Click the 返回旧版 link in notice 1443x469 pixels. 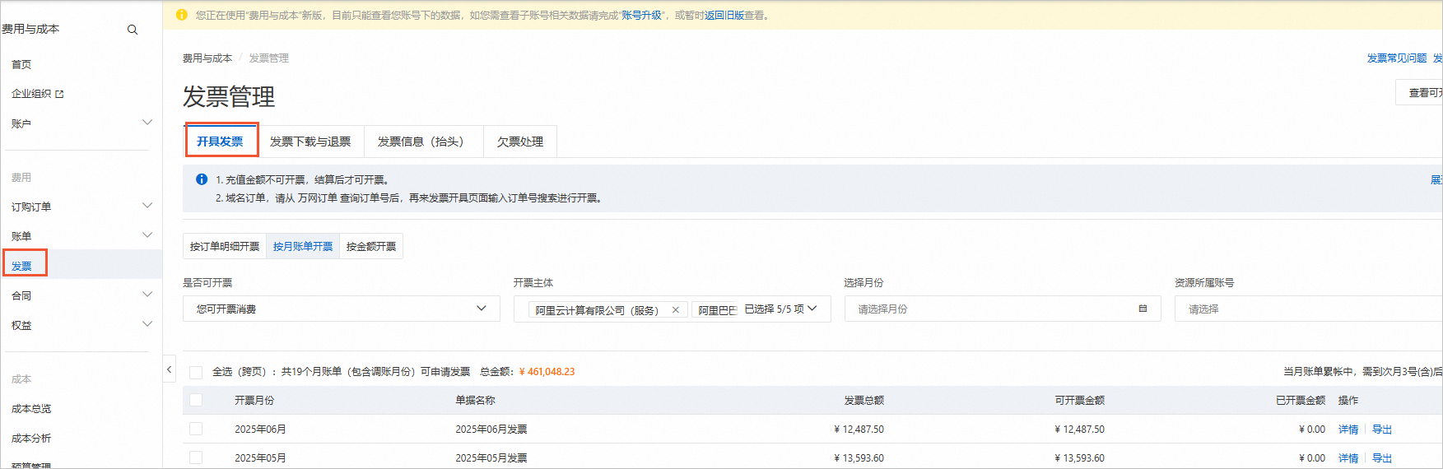pyautogui.click(x=724, y=15)
